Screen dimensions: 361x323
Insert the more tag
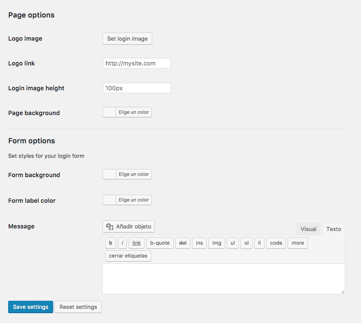click(297, 243)
